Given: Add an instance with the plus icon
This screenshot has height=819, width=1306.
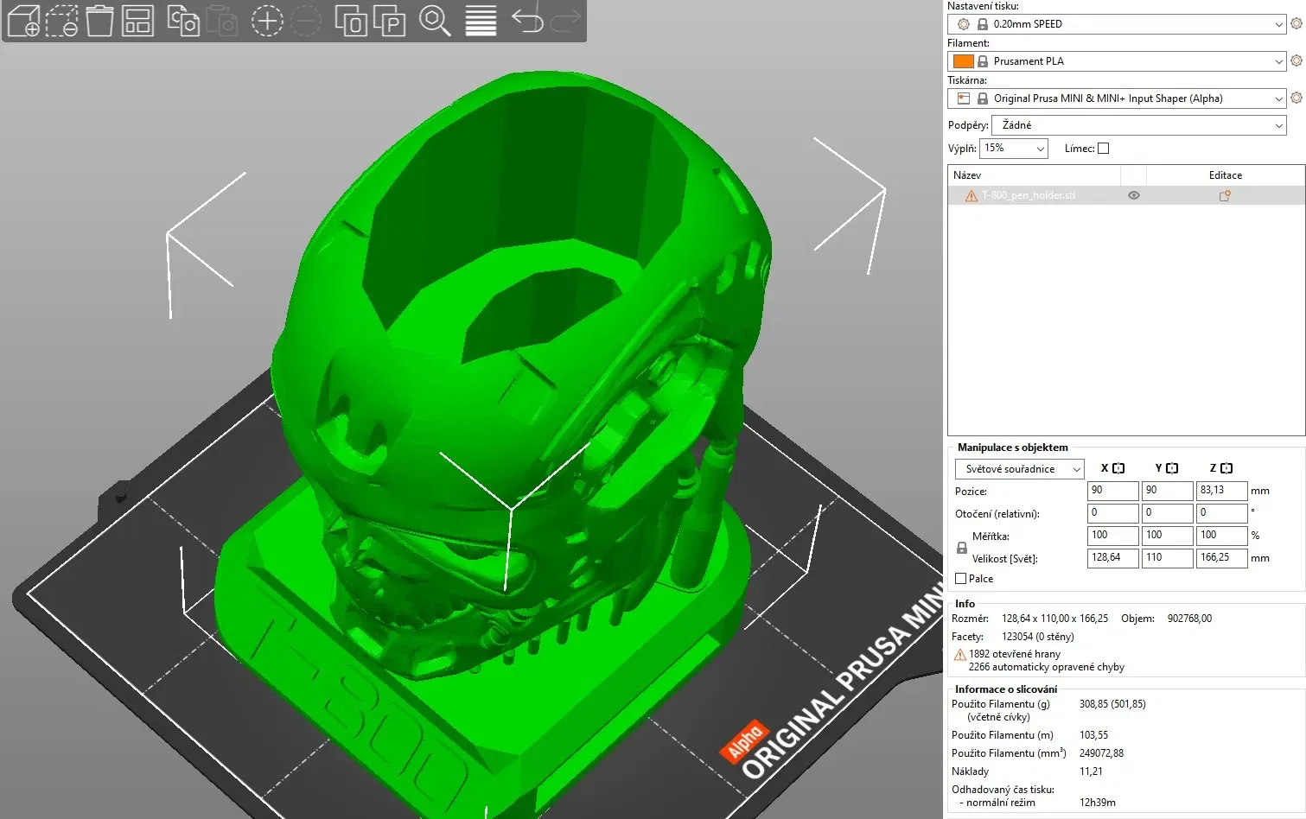Looking at the screenshot, I should 267,21.
